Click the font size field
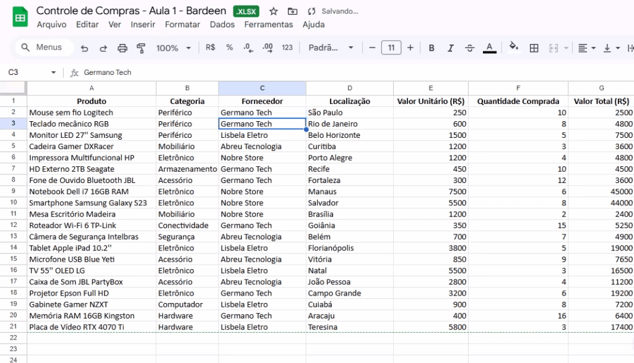 391,48
